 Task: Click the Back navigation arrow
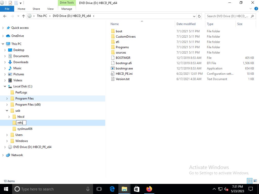tap(5, 16)
